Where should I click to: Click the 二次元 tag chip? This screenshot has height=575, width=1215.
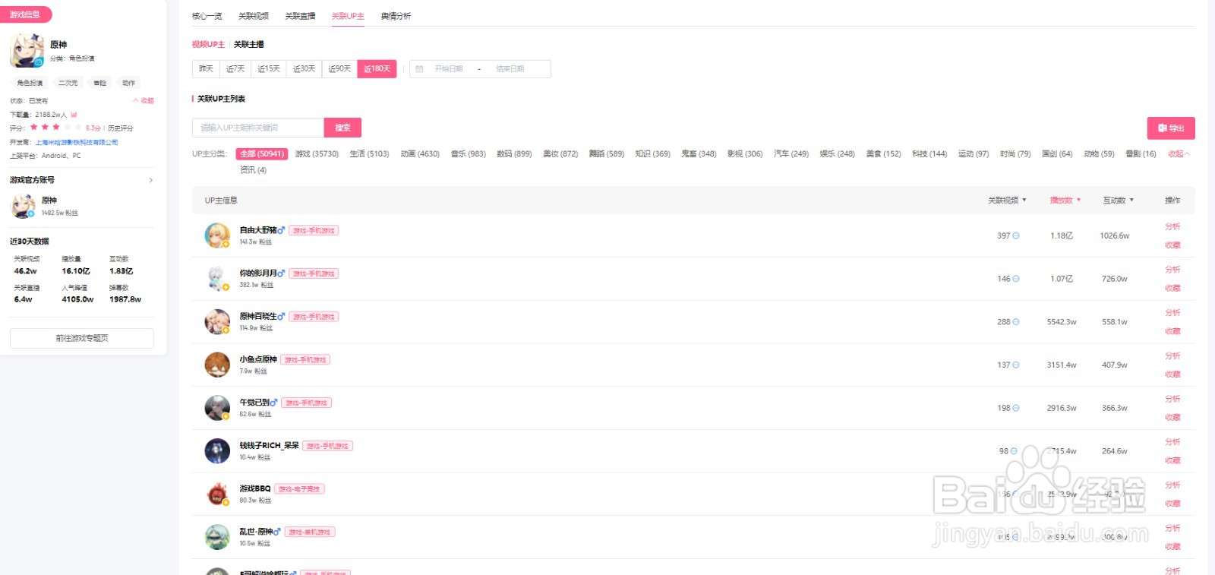(68, 83)
